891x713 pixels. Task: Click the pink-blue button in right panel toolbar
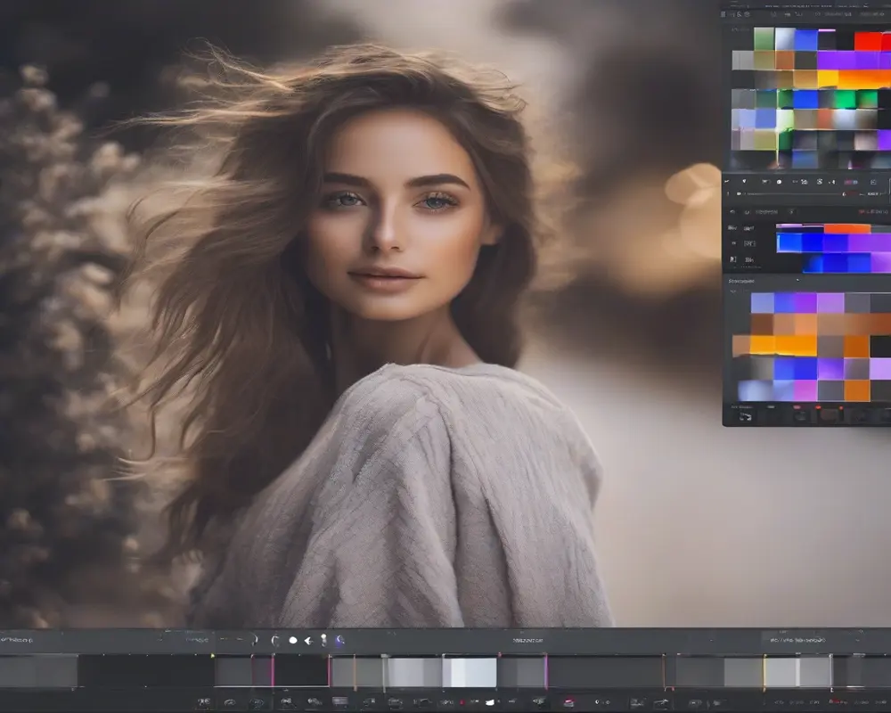coord(851,182)
